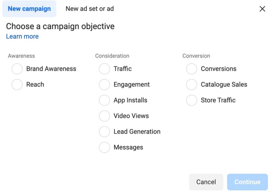Select the Lead Generation objective

tap(104, 131)
